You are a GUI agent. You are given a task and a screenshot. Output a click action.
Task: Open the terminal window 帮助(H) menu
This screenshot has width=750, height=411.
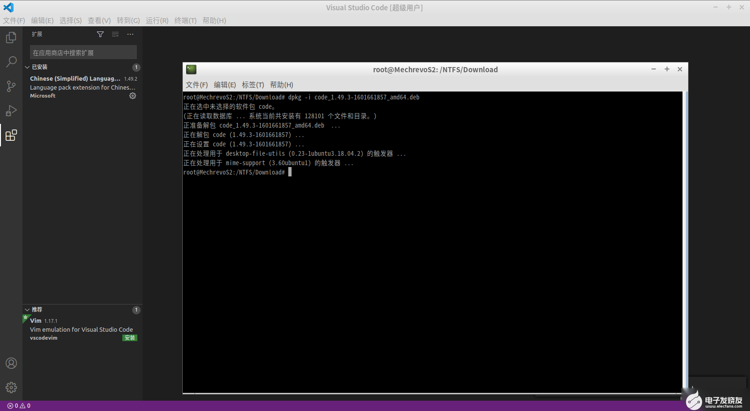pyautogui.click(x=282, y=85)
